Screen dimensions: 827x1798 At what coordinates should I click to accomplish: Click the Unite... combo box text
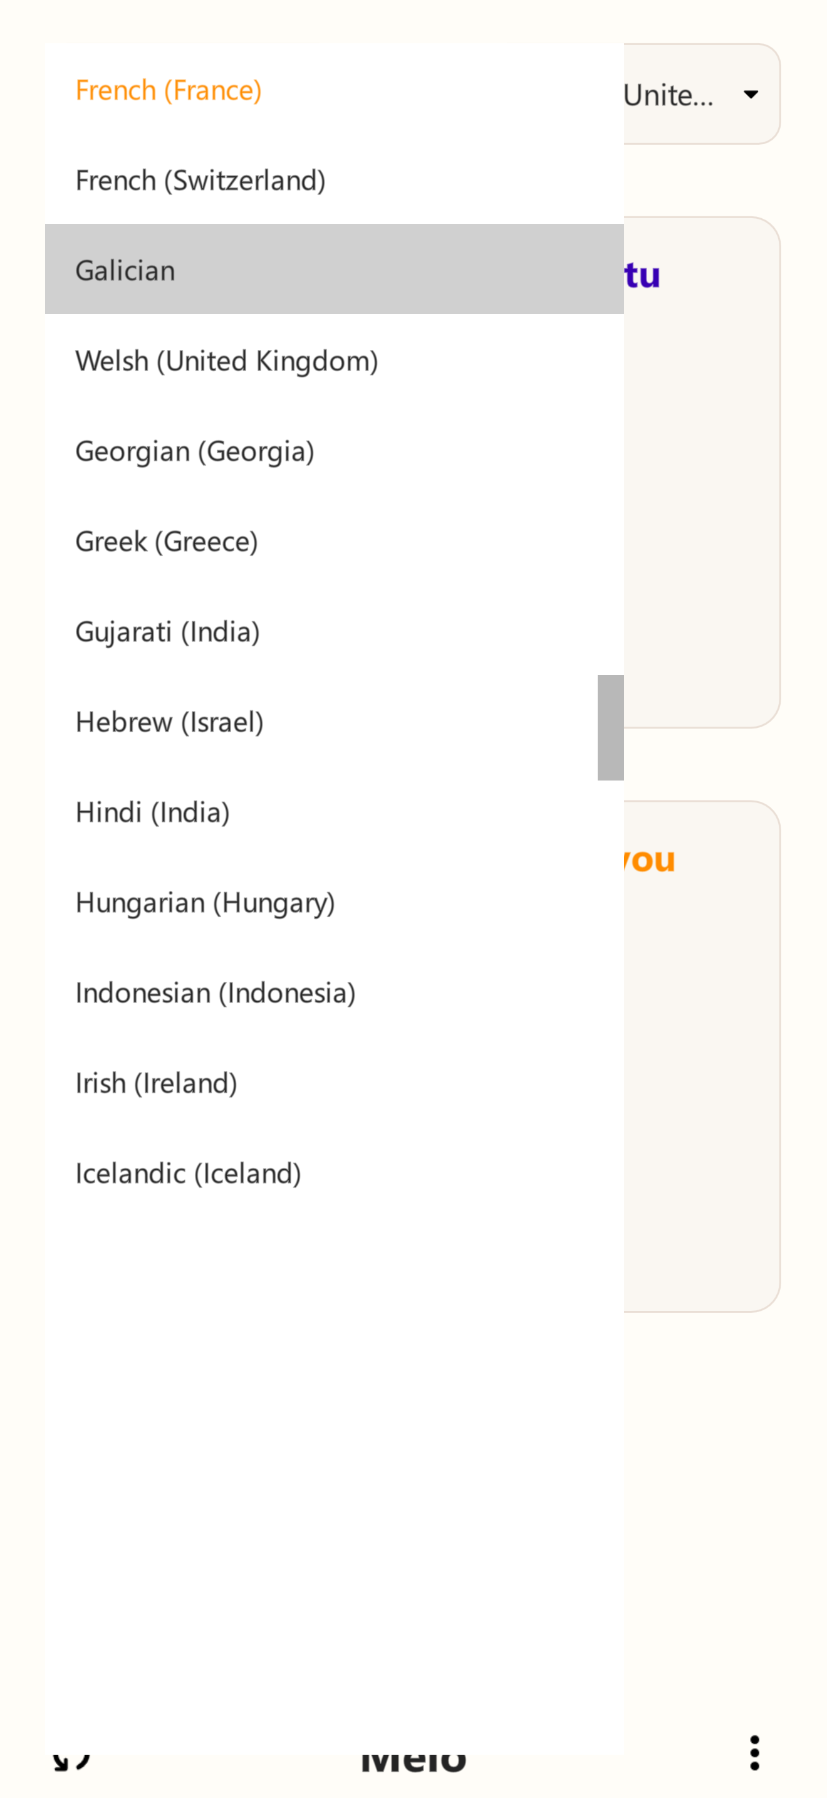(668, 95)
